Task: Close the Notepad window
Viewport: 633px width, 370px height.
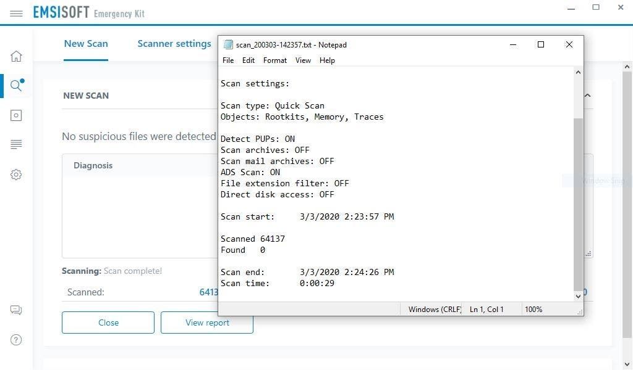Action: click(x=569, y=44)
